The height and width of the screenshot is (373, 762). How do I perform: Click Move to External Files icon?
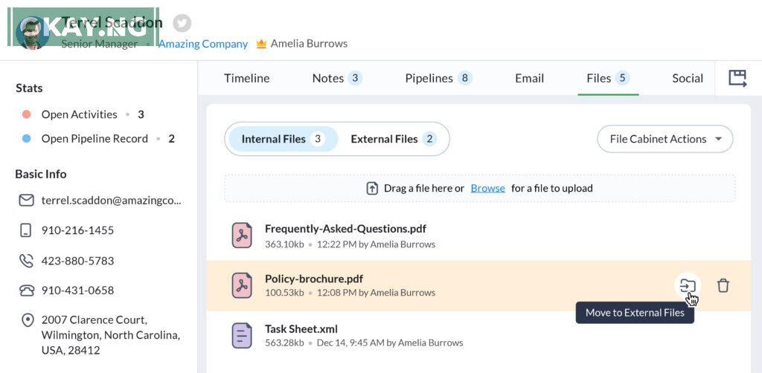point(688,285)
